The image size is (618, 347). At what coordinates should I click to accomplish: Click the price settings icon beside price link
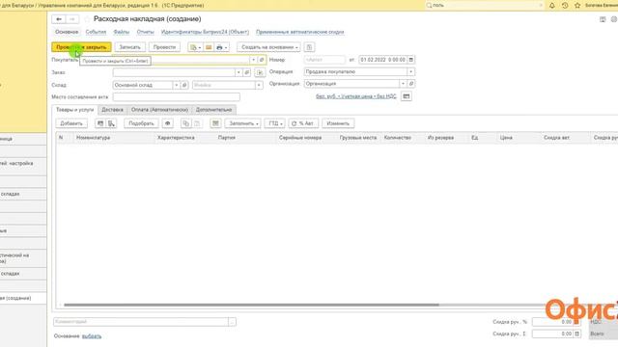coord(406,96)
